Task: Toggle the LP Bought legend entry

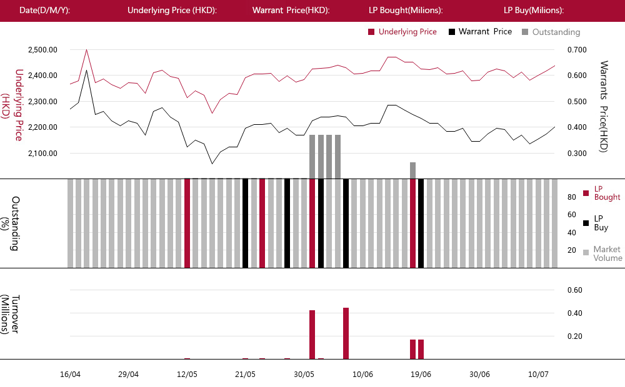Action: (601, 193)
